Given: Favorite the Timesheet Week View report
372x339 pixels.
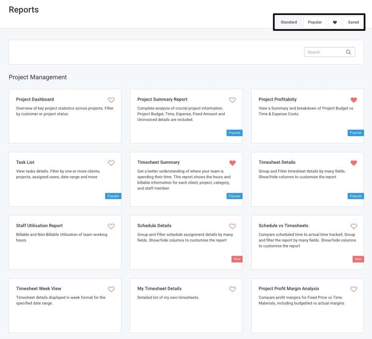Looking at the screenshot, I should [x=111, y=289].
